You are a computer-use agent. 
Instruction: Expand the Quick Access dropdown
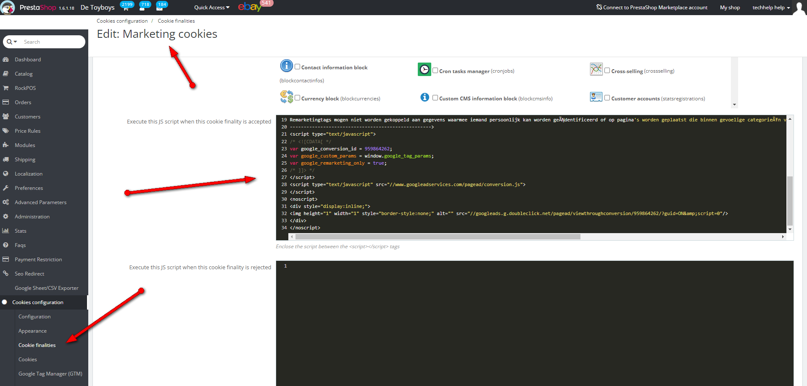pyautogui.click(x=211, y=8)
